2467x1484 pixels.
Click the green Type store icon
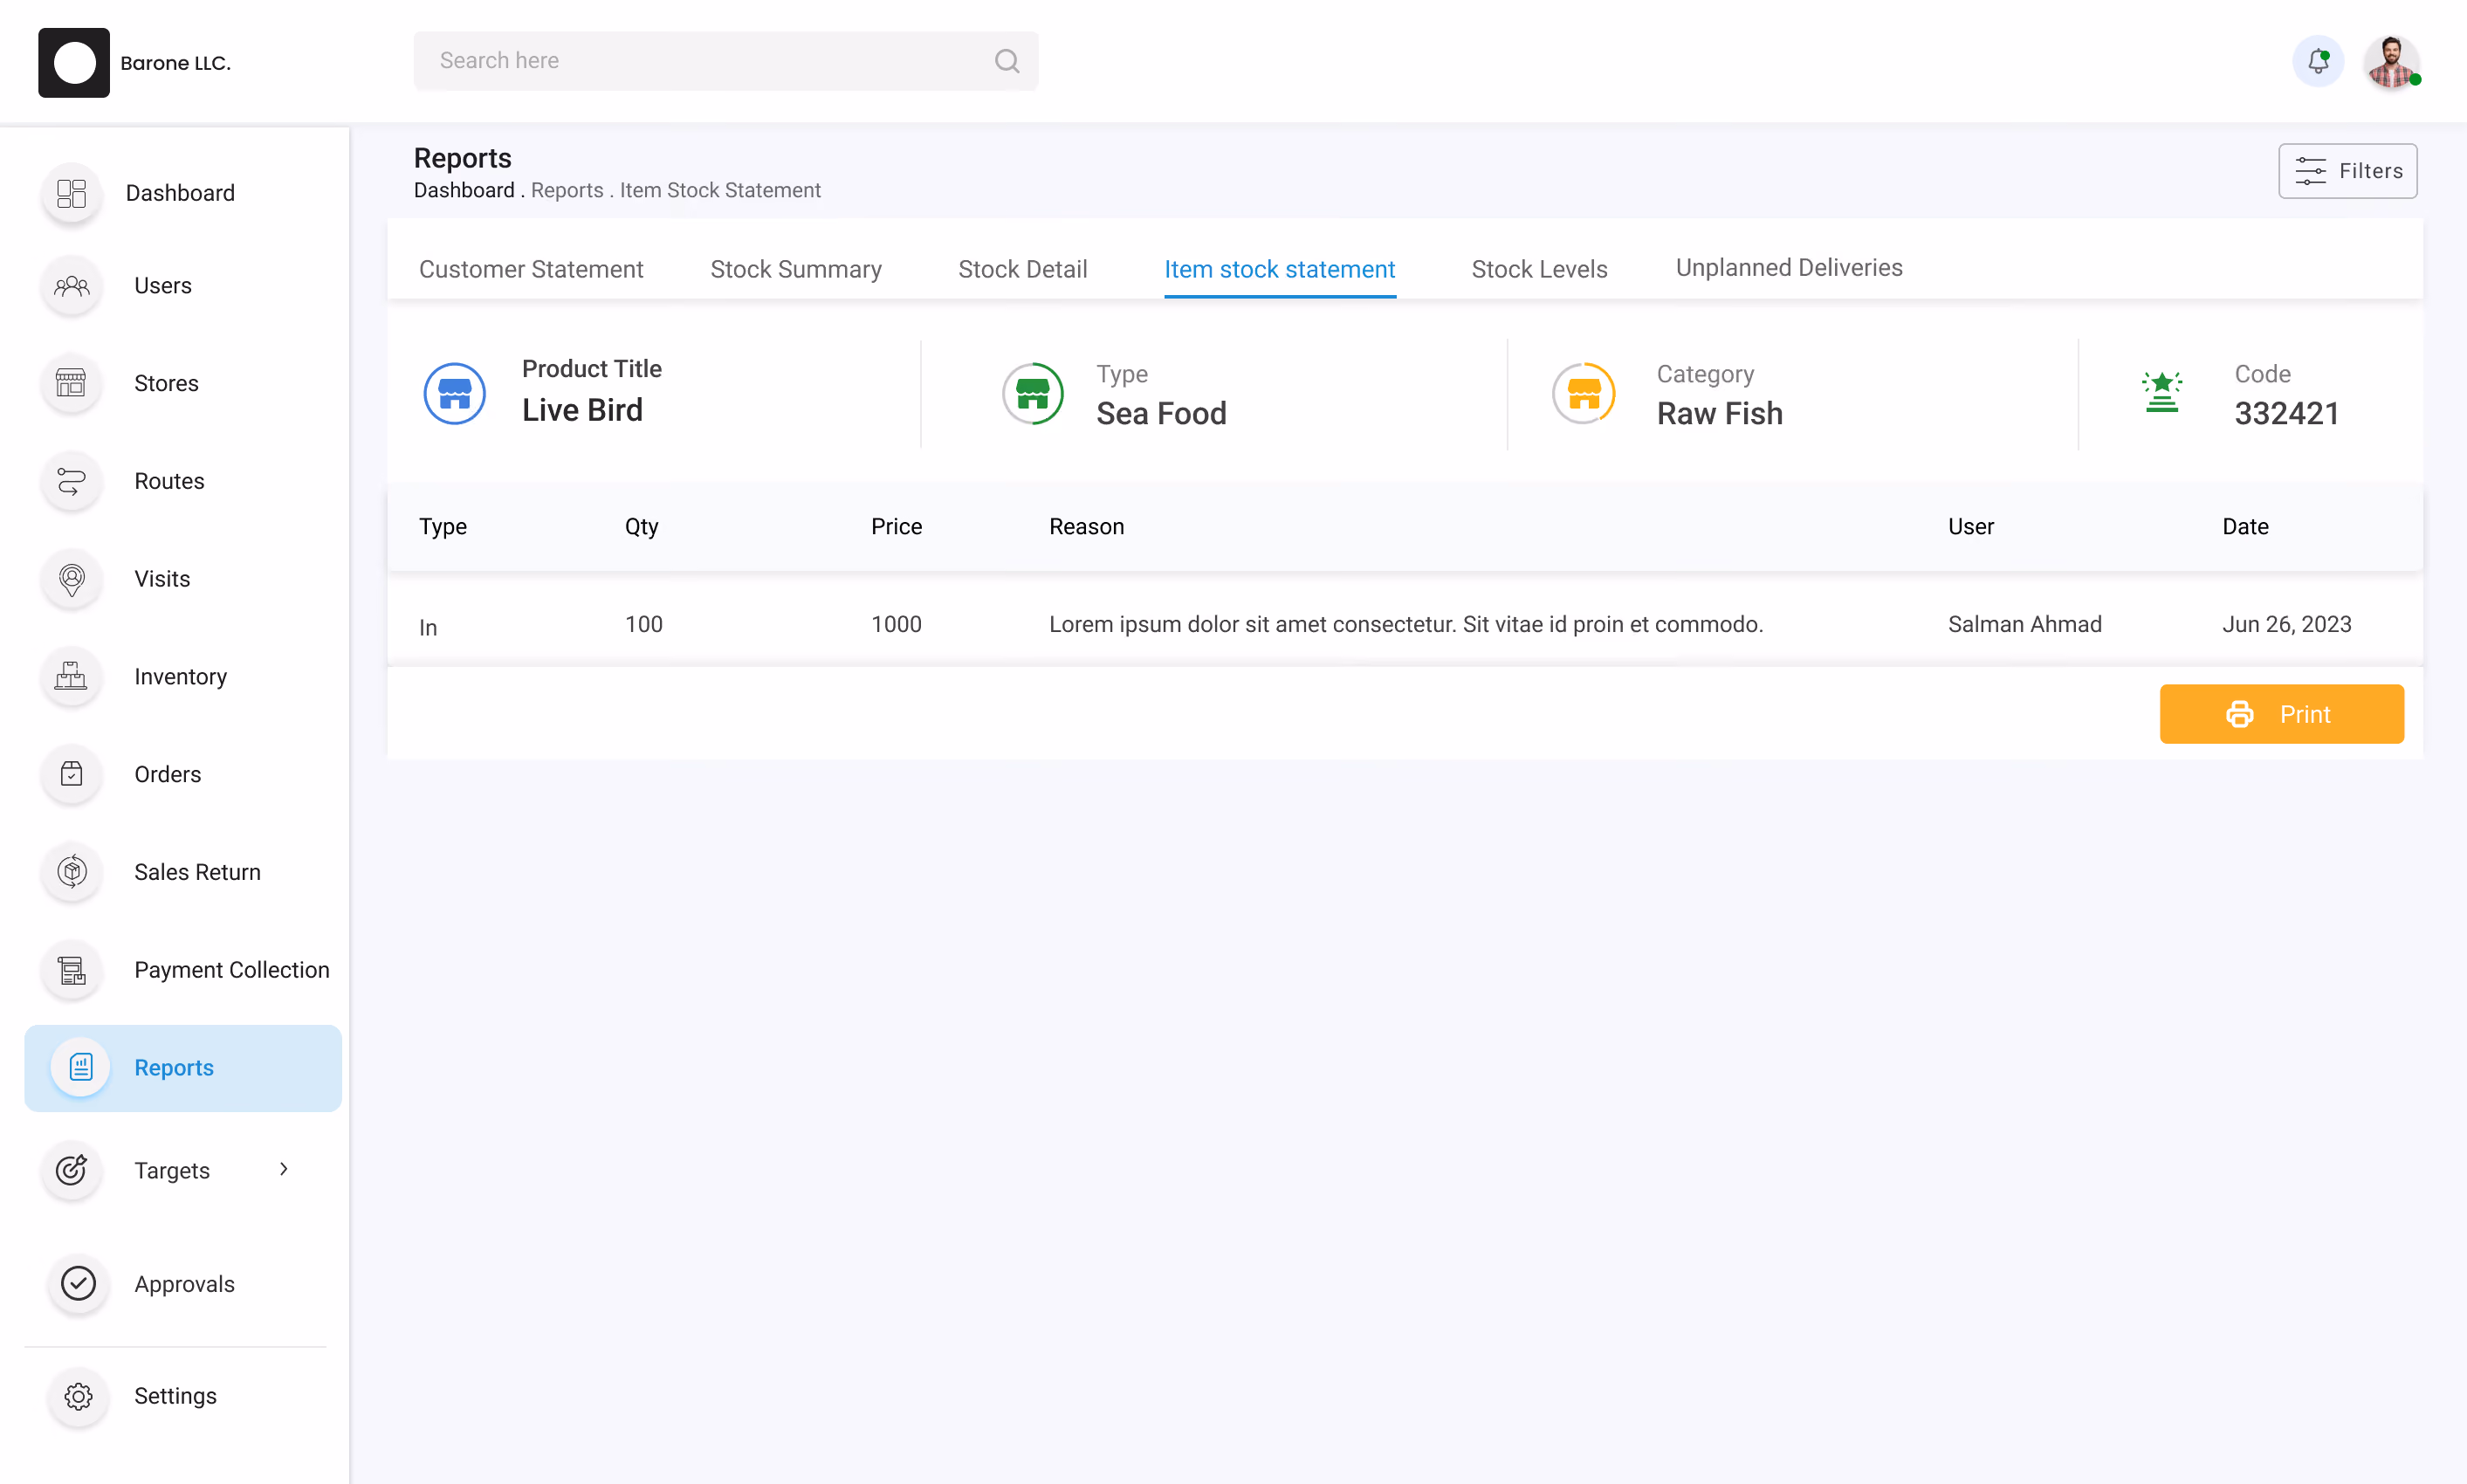click(1033, 393)
